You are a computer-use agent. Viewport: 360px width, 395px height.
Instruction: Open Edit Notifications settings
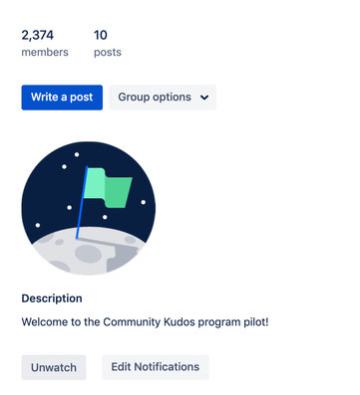[156, 367]
